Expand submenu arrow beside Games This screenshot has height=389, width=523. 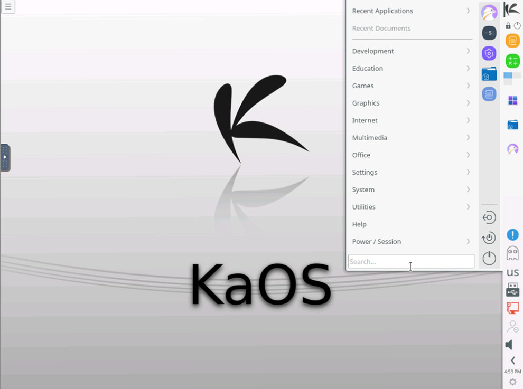click(468, 86)
